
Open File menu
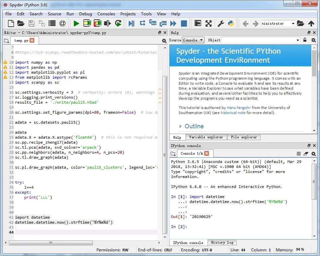coord(8,14)
